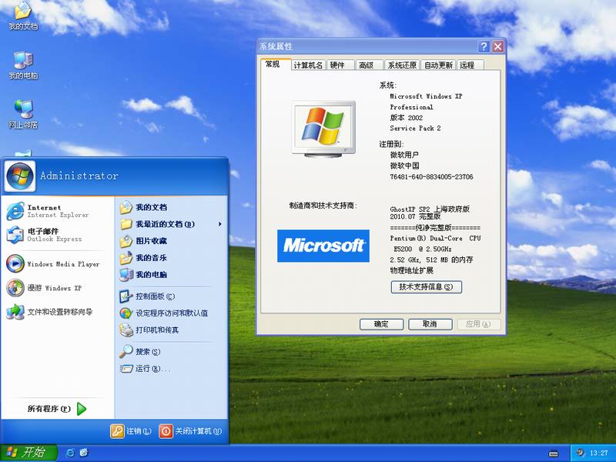
Task: Click system tray icon beside the clock
Action: (581, 453)
